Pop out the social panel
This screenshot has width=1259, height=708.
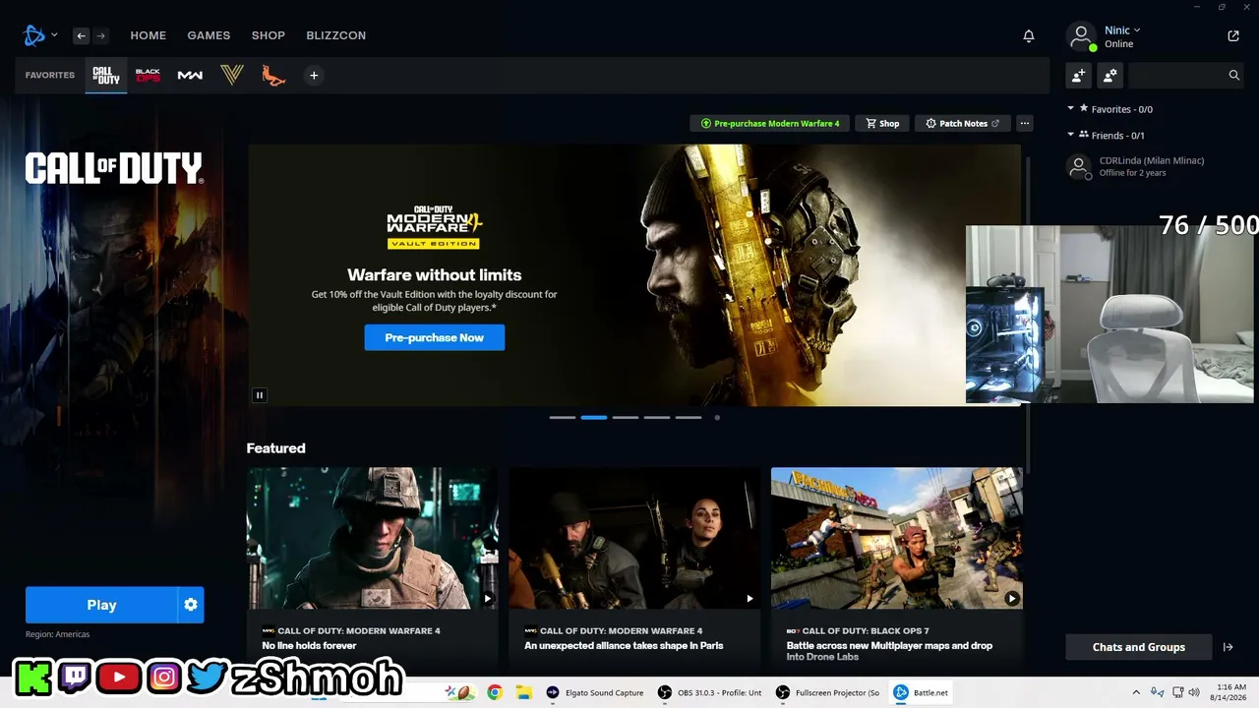click(x=1233, y=35)
